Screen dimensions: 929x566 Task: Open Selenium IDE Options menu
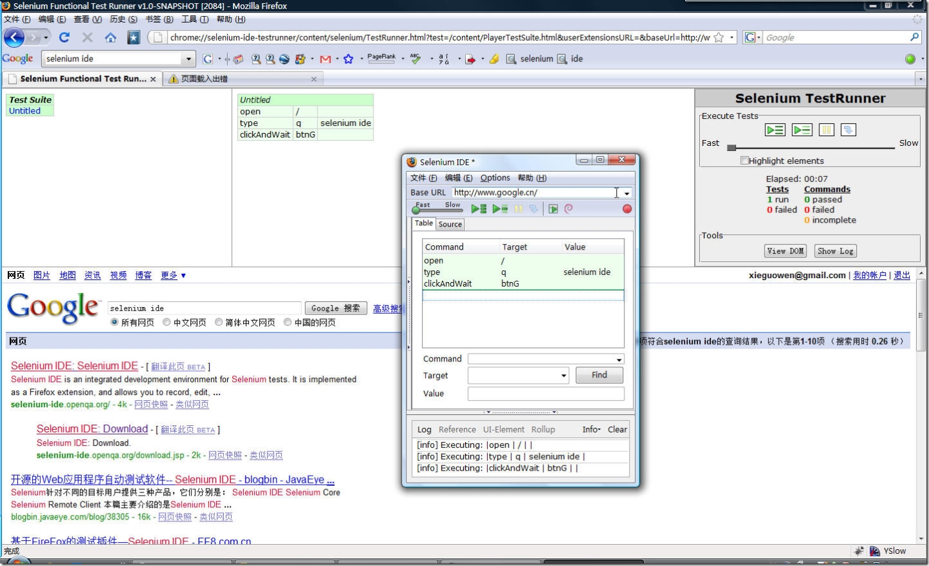click(x=495, y=178)
